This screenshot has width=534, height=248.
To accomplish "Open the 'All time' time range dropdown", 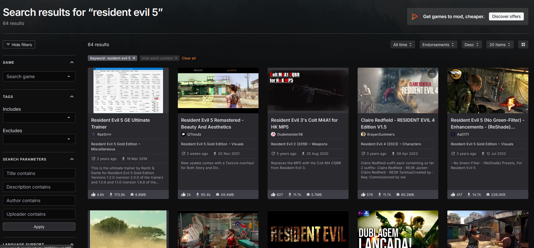I will (x=402, y=44).
